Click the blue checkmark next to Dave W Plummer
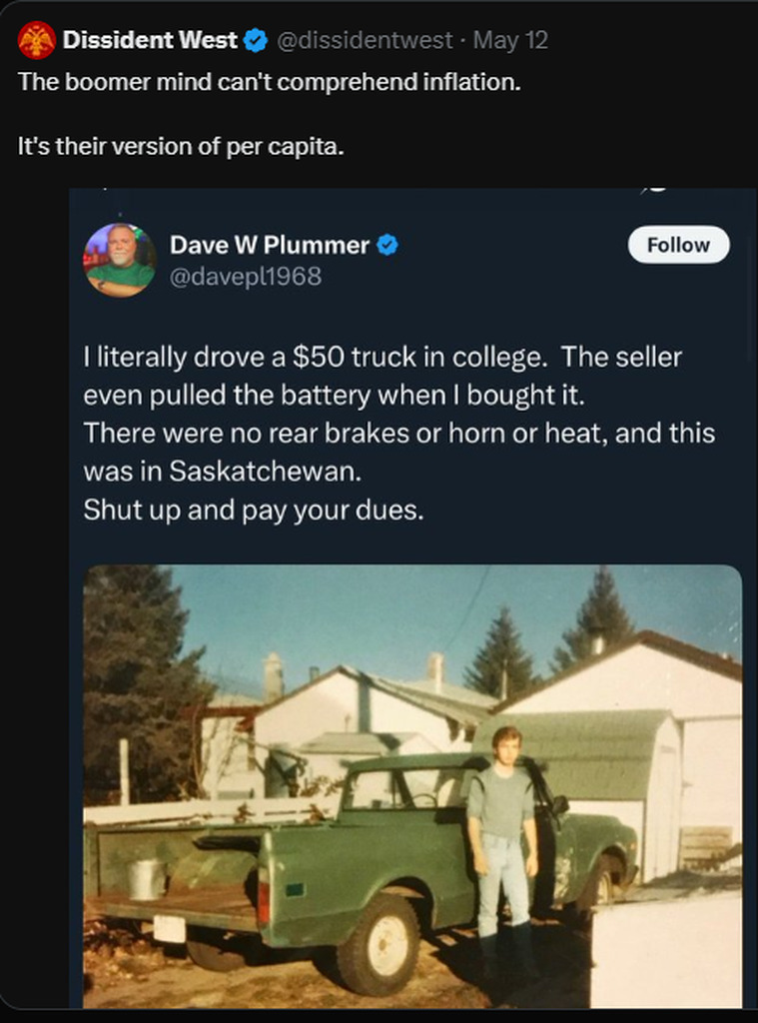 coord(387,245)
